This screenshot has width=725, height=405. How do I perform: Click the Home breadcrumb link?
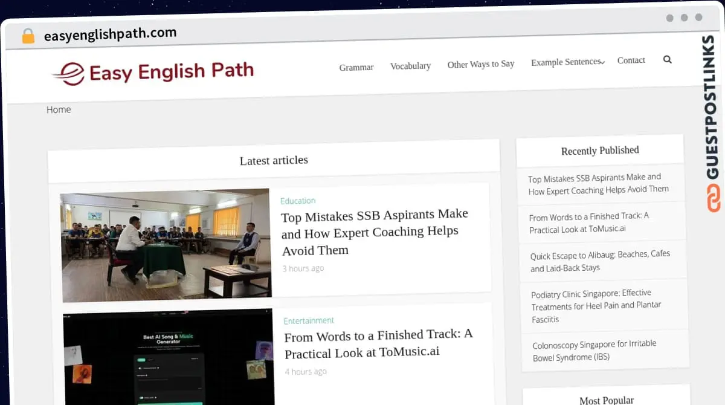pyautogui.click(x=59, y=109)
